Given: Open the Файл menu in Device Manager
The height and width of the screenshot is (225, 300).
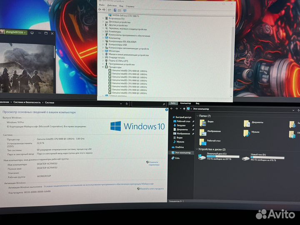Looking at the screenshot, I should (x=102, y=5).
